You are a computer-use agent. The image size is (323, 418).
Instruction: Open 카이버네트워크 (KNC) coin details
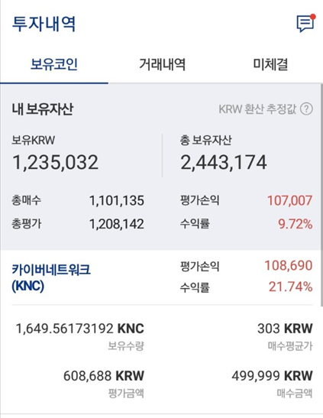(51, 278)
